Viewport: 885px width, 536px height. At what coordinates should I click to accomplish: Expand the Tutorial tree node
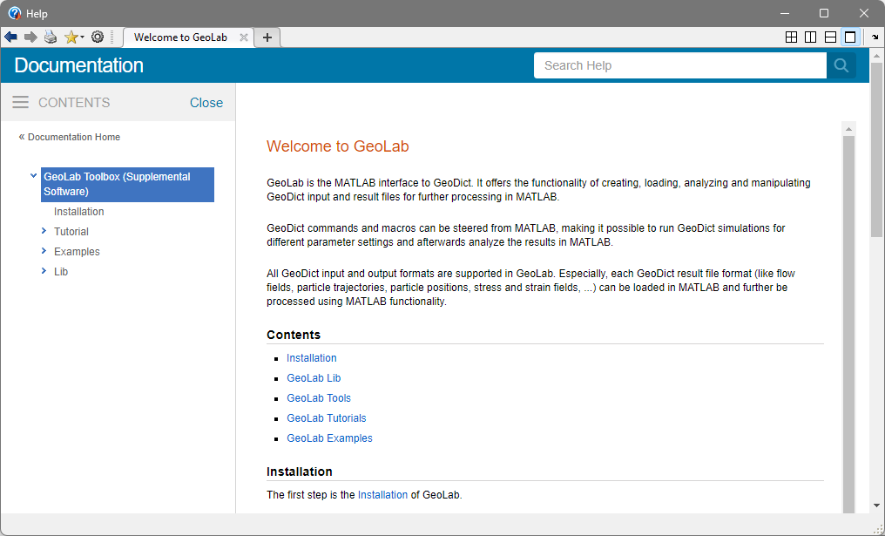click(44, 231)
